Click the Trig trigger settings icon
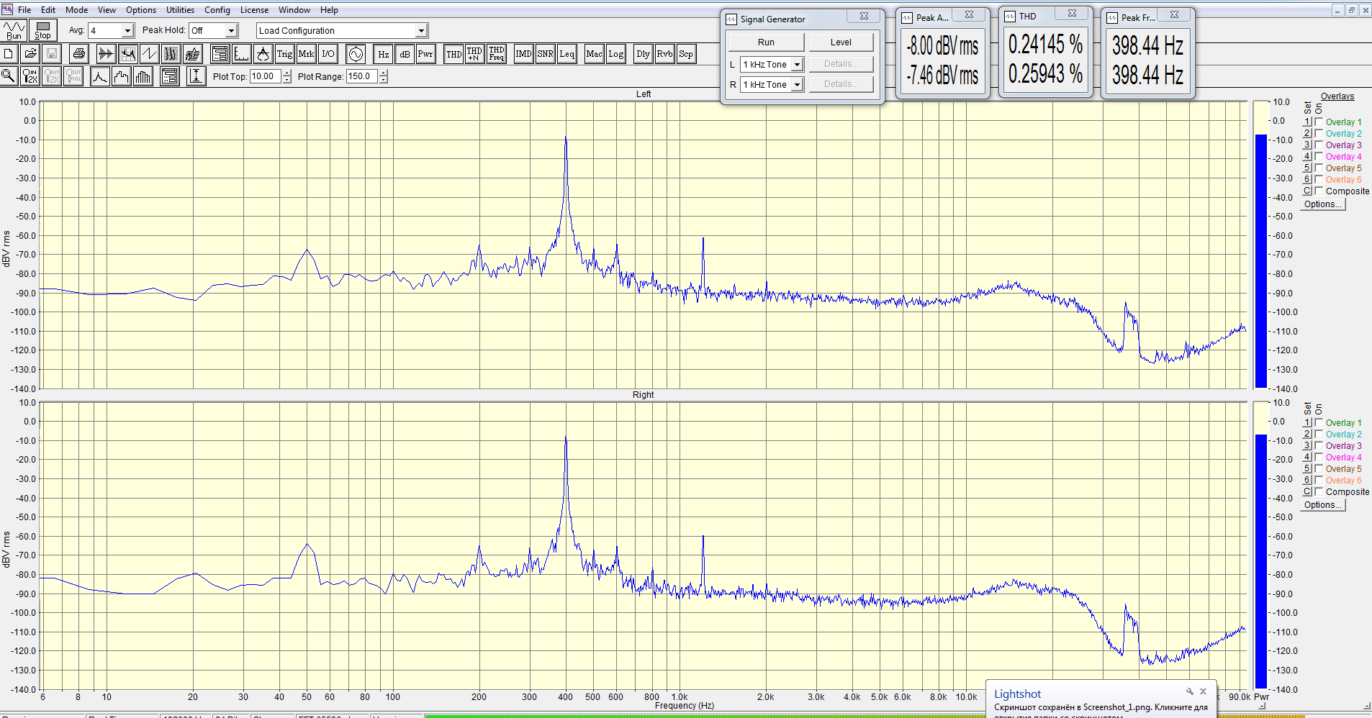The width and height of the screenshot is (1372, 718). [x=284, y=54]
